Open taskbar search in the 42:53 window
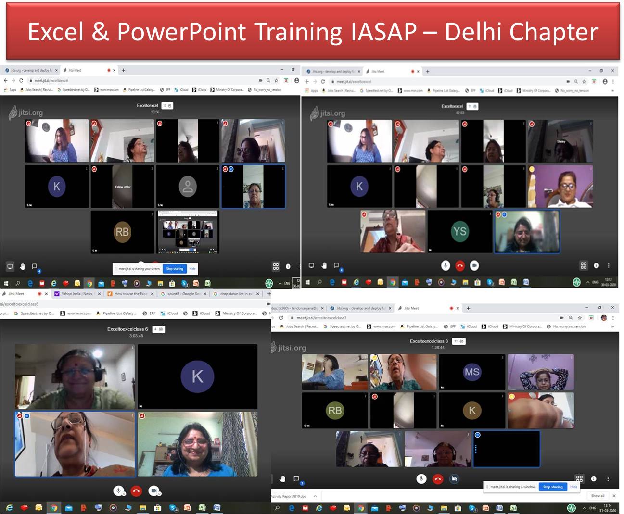 point(319,282)
